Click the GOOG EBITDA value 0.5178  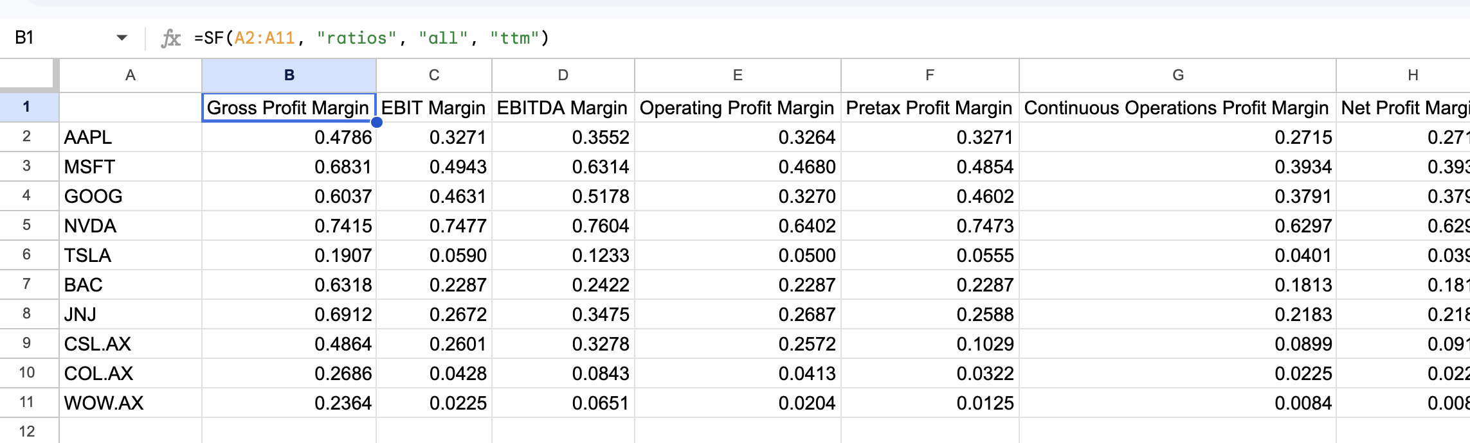[563, 196]
